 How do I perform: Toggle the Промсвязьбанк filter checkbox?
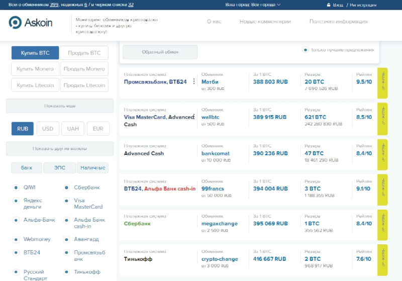[66, 252]
